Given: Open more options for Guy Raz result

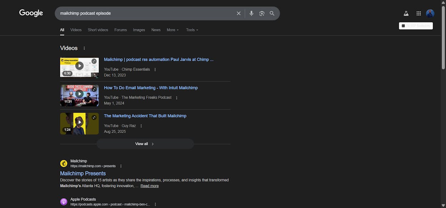Looking at the screenshot, I should (141, 126).
